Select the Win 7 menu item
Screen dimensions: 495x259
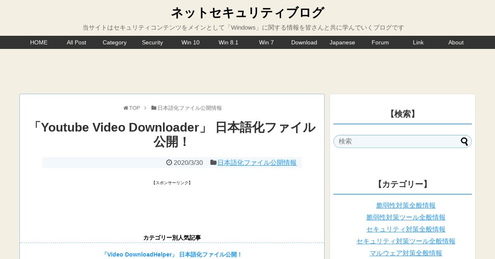pyautogui.click(x=266, y=42)
